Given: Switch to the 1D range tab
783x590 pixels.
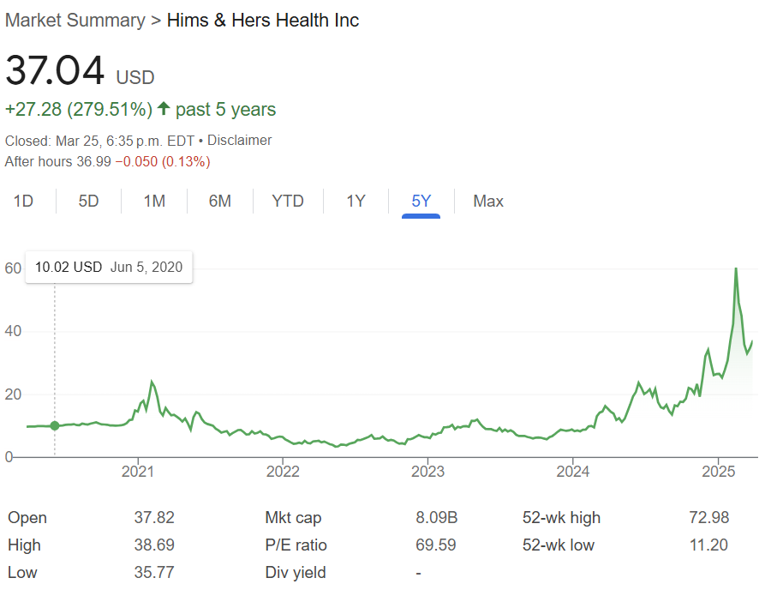Looking at the screenshot, I should [24, 202].
